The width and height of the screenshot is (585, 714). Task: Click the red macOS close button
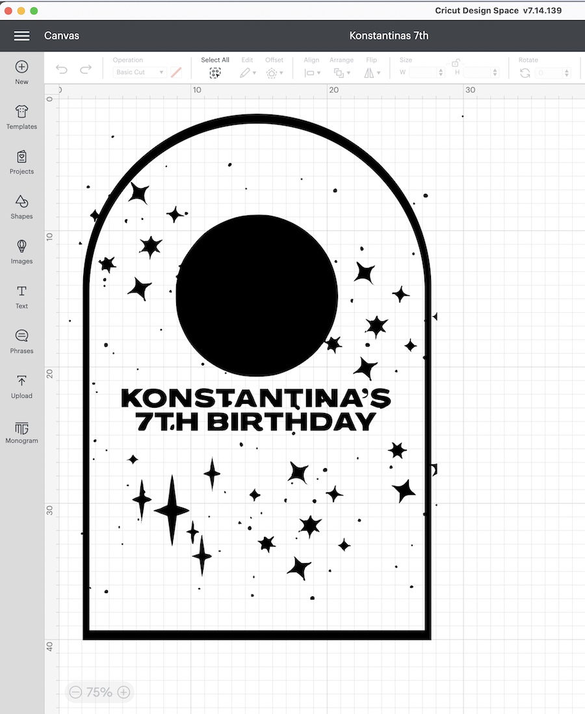click(8, 10)
